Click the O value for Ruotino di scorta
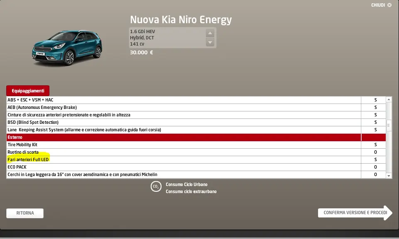 (375, 152)
